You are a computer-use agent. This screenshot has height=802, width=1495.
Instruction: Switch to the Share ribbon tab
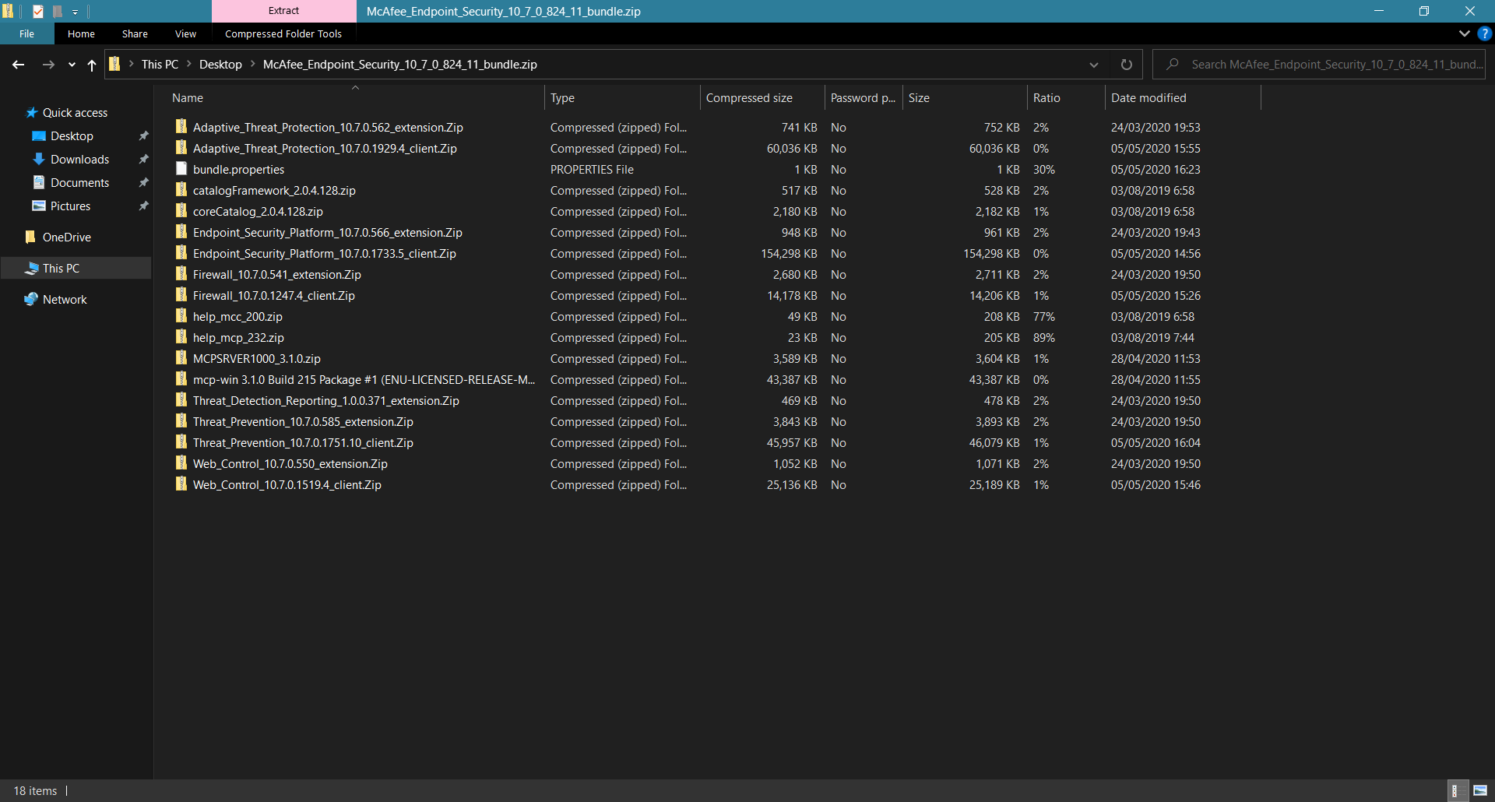pos(135,33)
